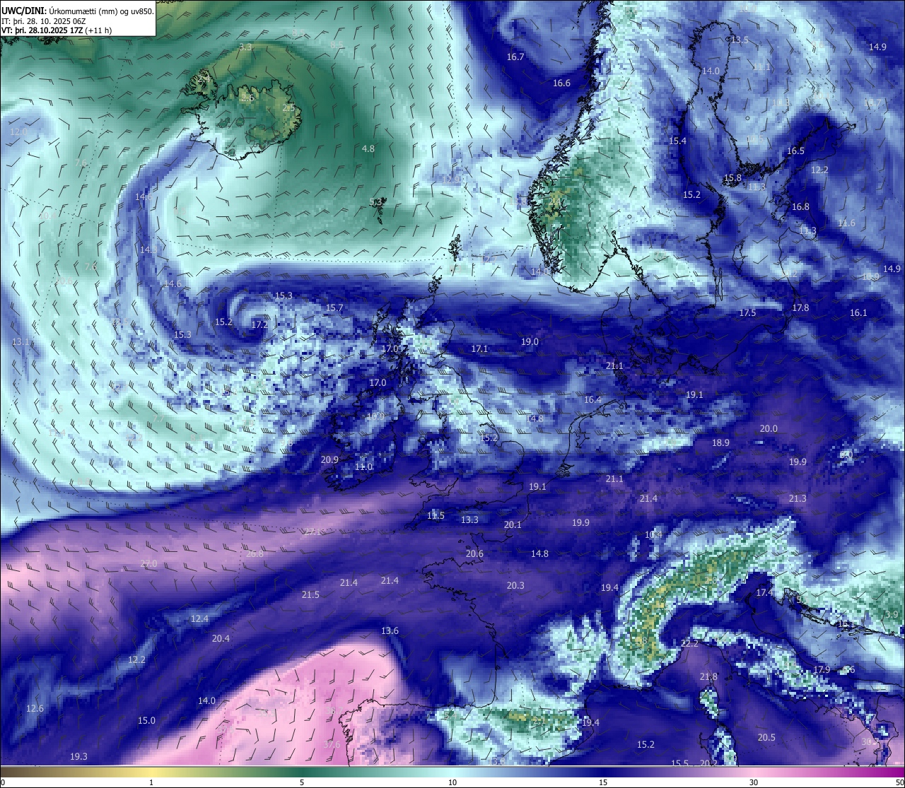Select the 3.3 value north of Iceland
Image resolution: width=905 pixels, height=788 pixels.
pos(245,47)
